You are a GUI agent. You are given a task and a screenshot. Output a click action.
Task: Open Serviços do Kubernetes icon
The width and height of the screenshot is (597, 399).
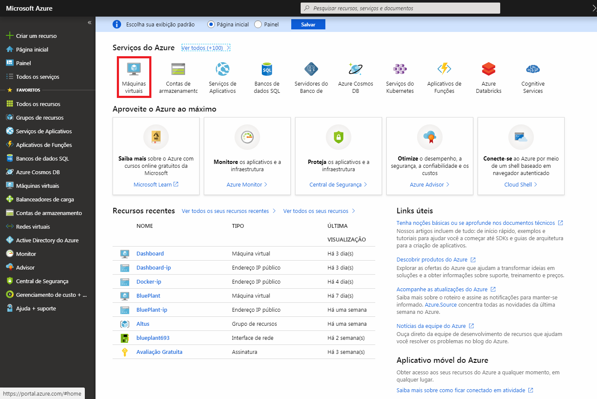tap(400, 69)
